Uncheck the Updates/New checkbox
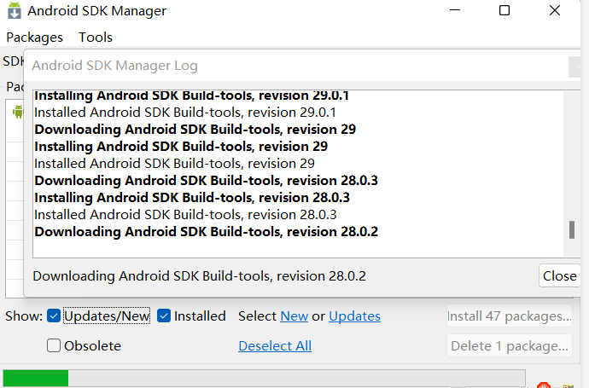Screen dimensions: 589x388 [54, 316]
